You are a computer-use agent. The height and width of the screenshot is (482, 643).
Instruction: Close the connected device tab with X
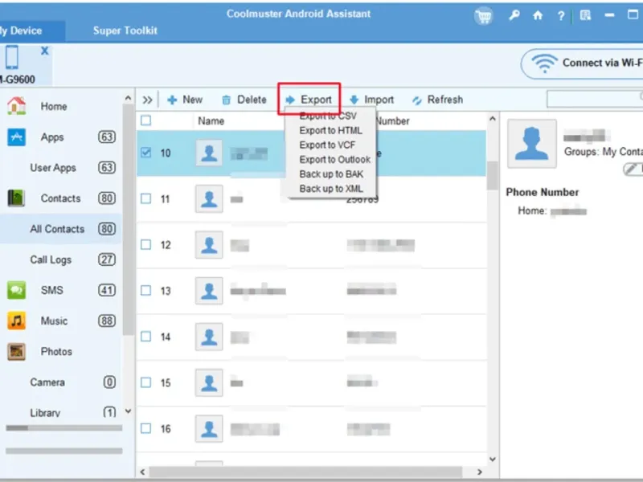pos(44,51)
